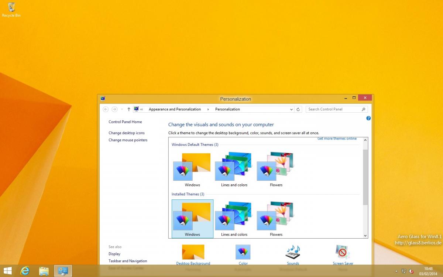This screenshot has width=443, height=277.
Task: Open the Screen Saver settings icon
Action: (x=343, y=252)
